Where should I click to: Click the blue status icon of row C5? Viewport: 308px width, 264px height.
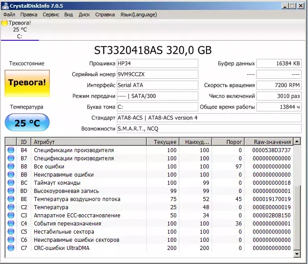pos(11,231)
